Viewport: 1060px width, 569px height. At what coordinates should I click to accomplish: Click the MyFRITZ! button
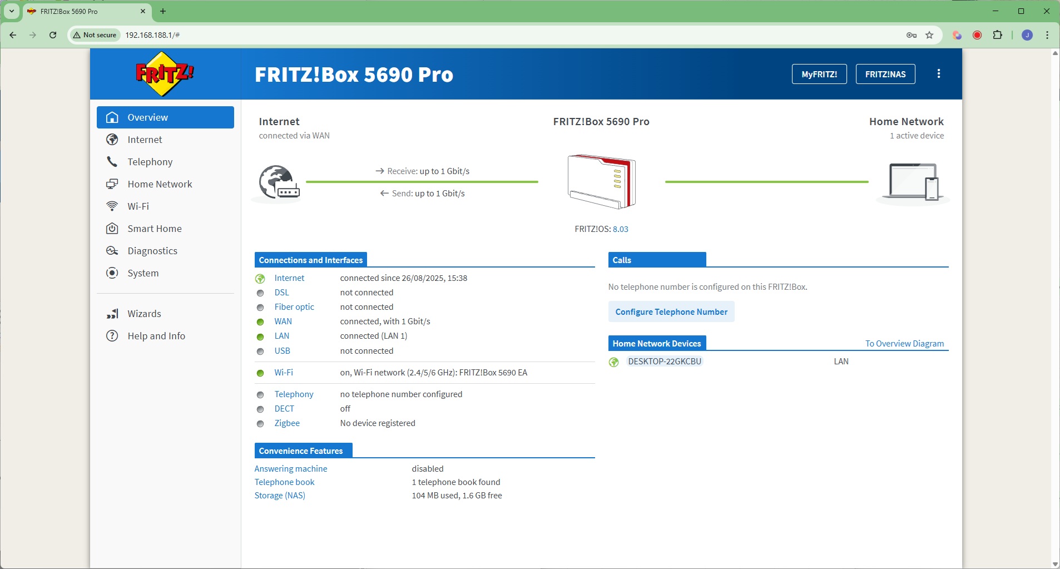pos(819,74)
